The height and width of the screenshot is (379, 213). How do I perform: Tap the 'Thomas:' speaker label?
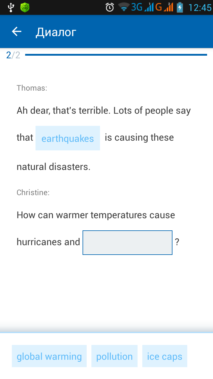coord(32,88)
